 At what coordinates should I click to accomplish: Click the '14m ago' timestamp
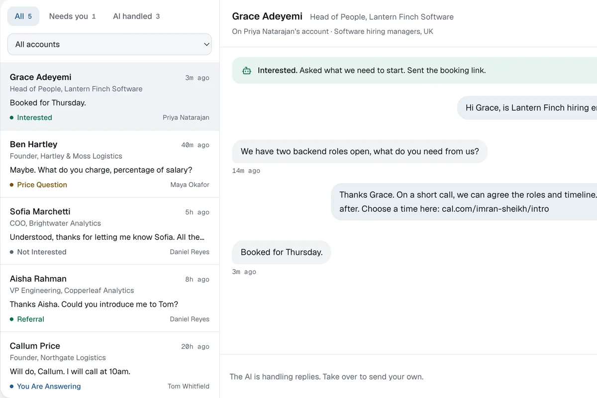pos(246,171)
